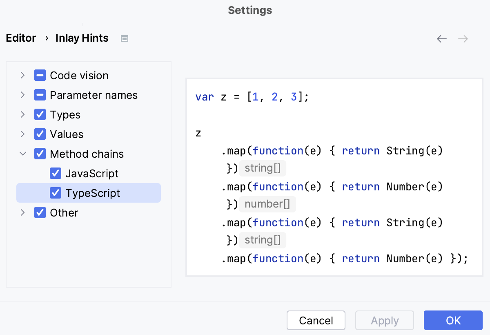Disable Types inlay hints
Image resolution: width=490 pixels, height=335 pixels.
[40, 114]
